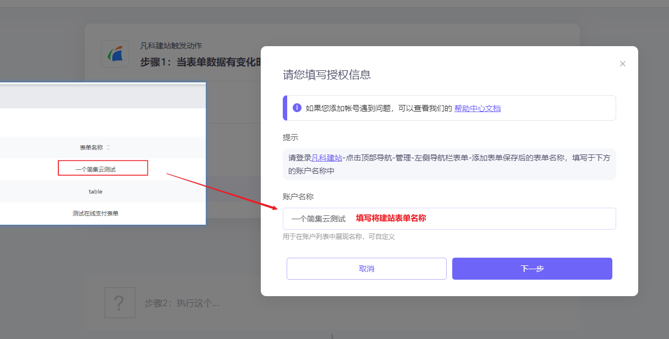Click the info icon in the help banner
The width and height of the screenshot is (669, 339).
coord(297,108)
